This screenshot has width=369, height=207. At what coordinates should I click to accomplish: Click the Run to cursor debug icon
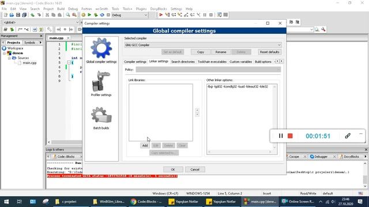pyautogui.click(x=167, y=15)
